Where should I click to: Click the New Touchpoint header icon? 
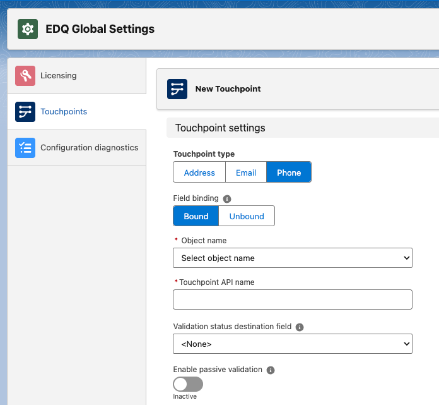[177, 89]
